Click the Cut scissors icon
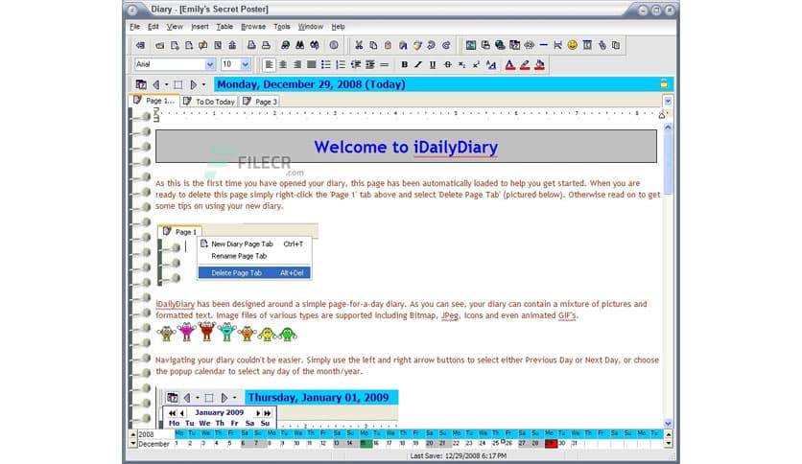This screenshot has width=802, height=464. point(359,45)
